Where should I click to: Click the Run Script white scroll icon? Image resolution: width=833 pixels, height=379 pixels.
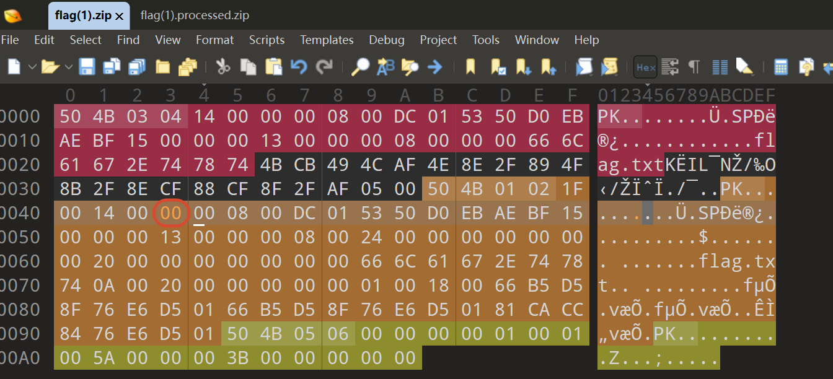click(584, 66)
